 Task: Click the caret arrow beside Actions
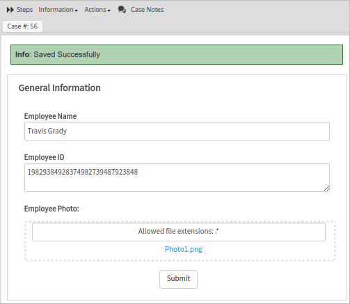pos(109,10)
